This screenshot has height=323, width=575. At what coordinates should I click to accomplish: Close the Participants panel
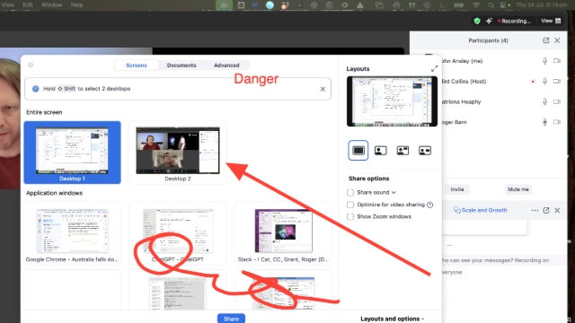point(557,40)
